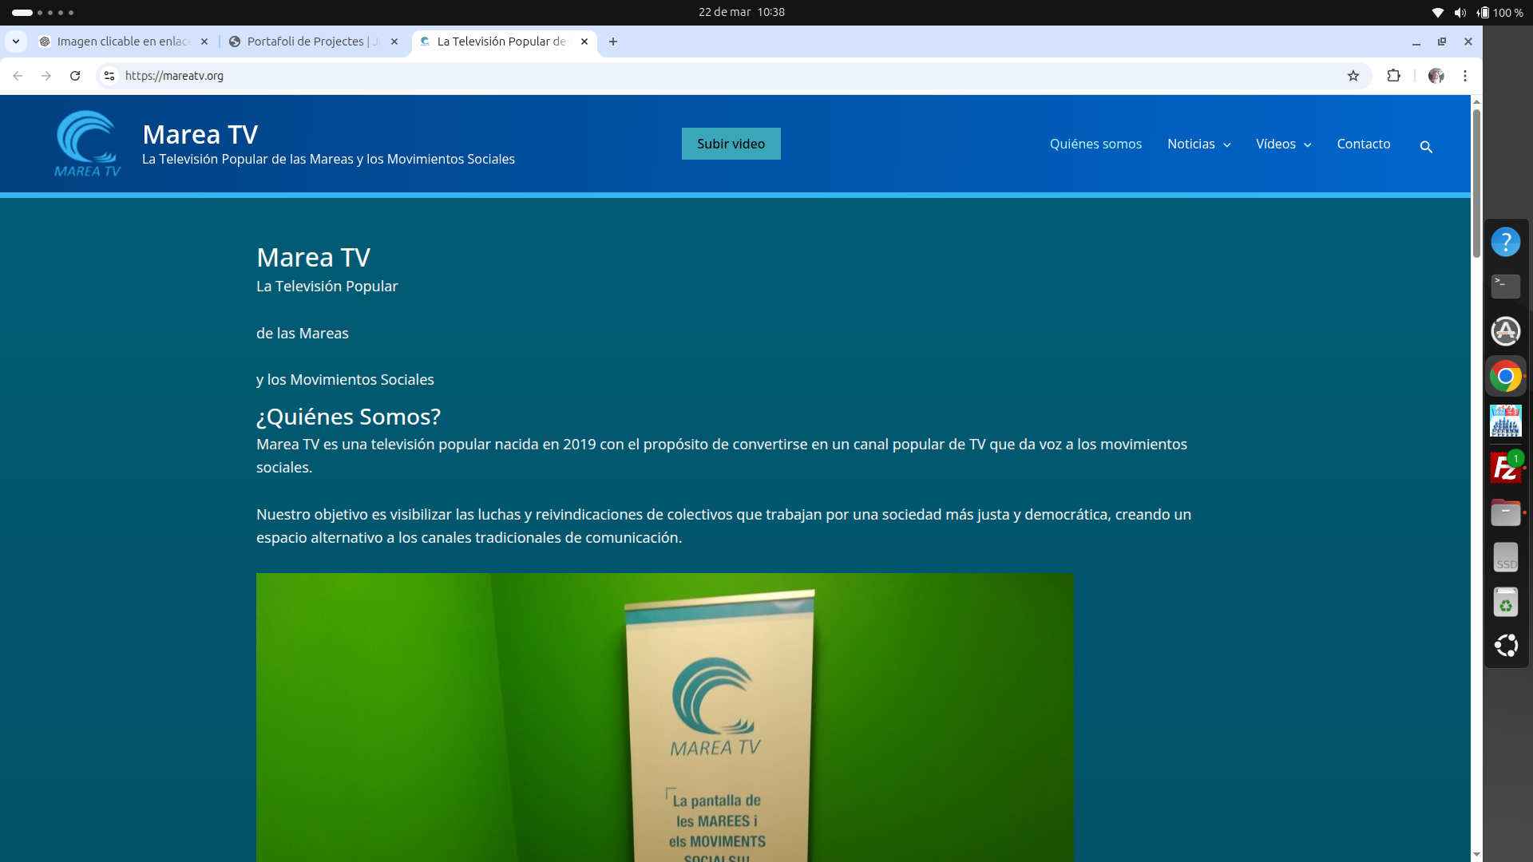Open the image thumbnail app in dock
This screenshot has width=1533, height=862.
tap(1506, 421)
